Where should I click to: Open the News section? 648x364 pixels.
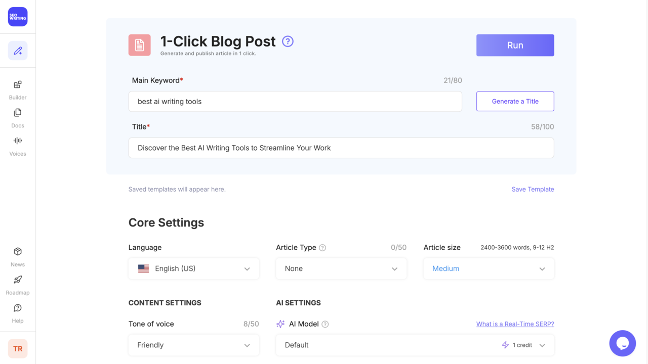pos(17,255)
